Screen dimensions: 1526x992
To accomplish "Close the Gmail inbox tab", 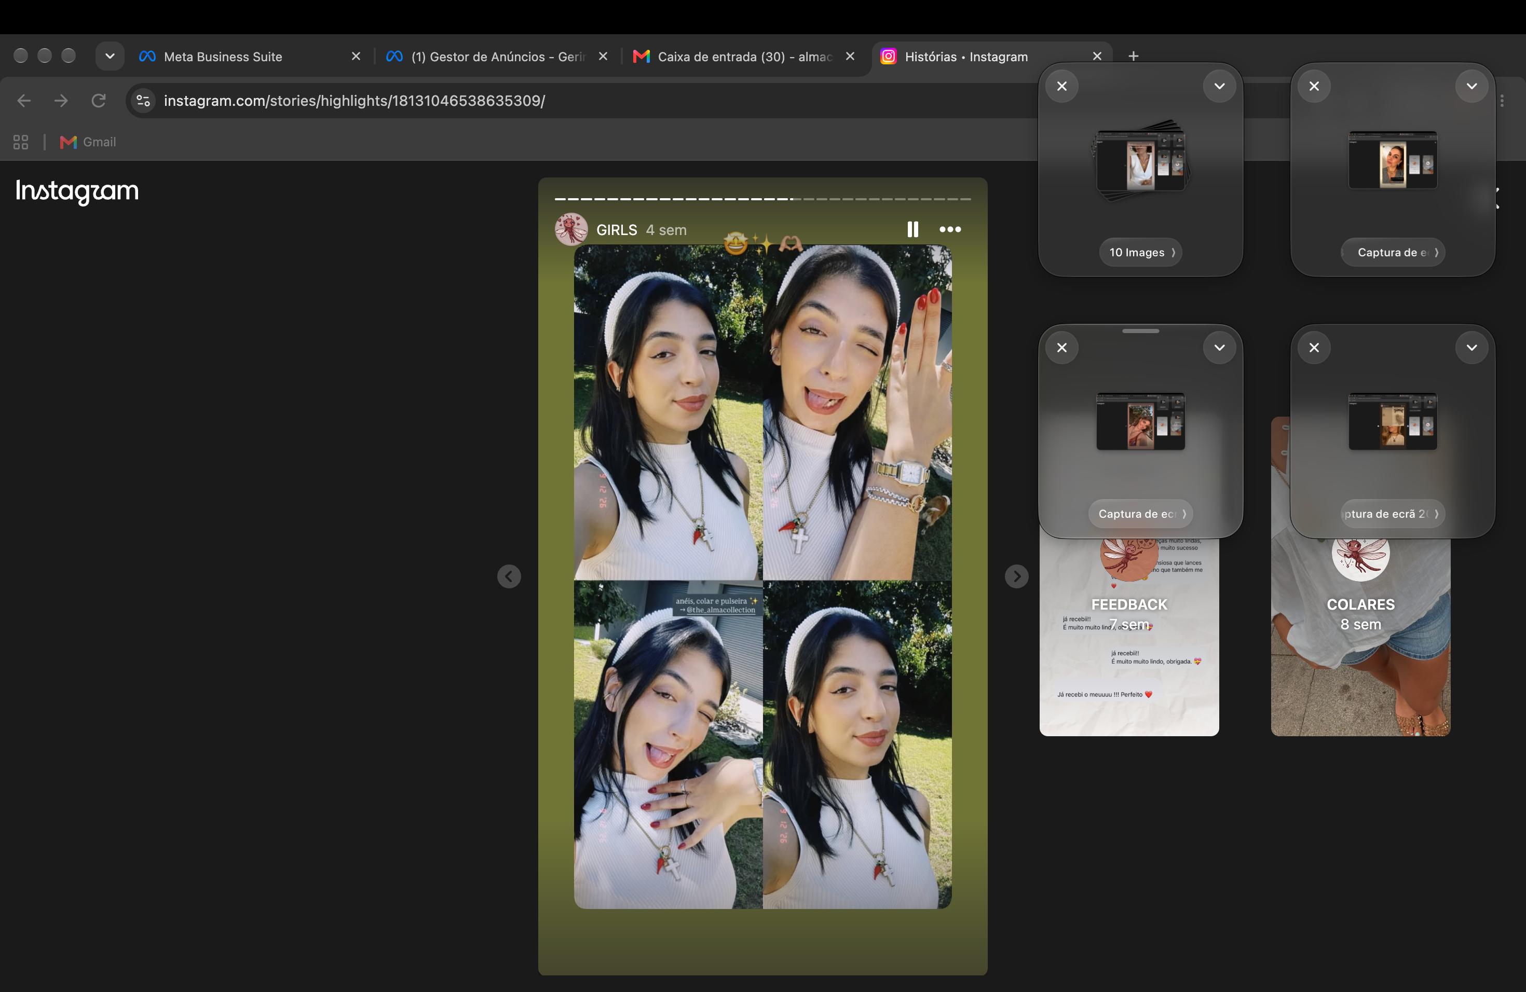I will 850,57.
